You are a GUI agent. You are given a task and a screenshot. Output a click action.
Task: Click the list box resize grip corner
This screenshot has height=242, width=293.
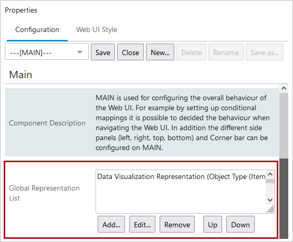(270, 209)
